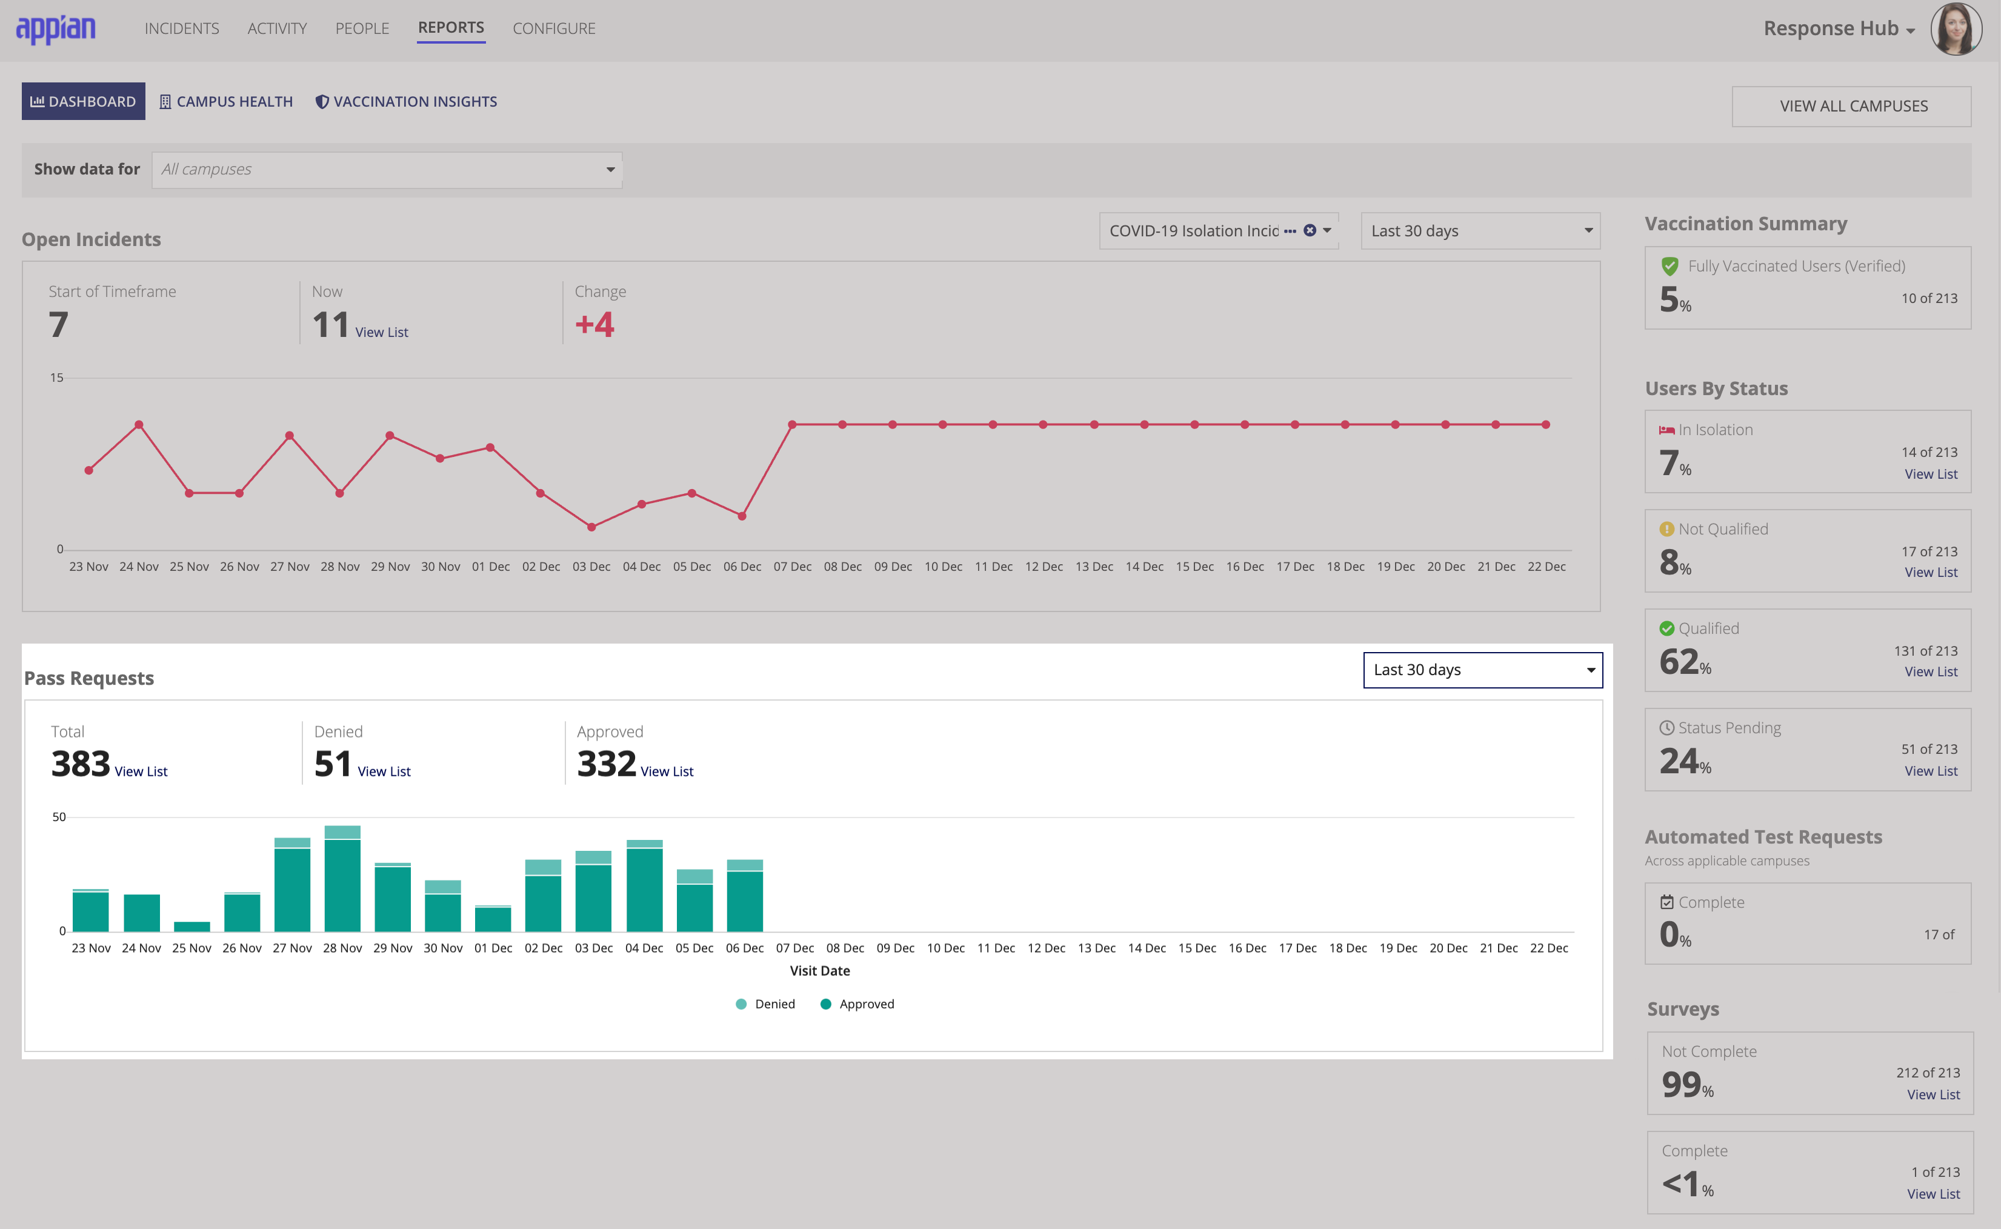Select the Reports menu item
The width and height of the screenshot is (2001, 1229).
[x=451, y=28]
